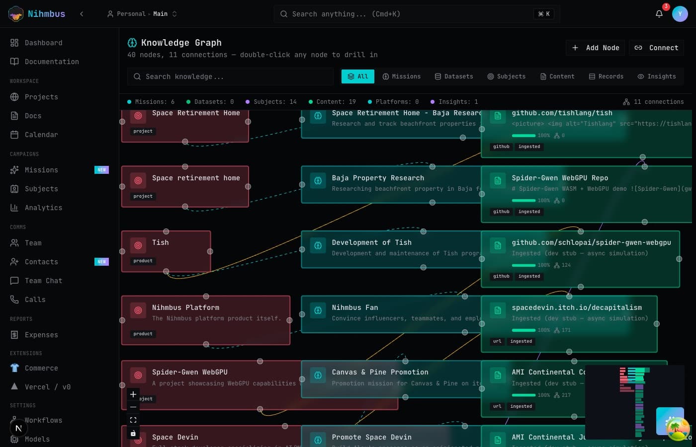Image resolution: width=696 pixels, height=447 pixels.
Task: Show only Content nodes
Action: [x=557, y=76]
